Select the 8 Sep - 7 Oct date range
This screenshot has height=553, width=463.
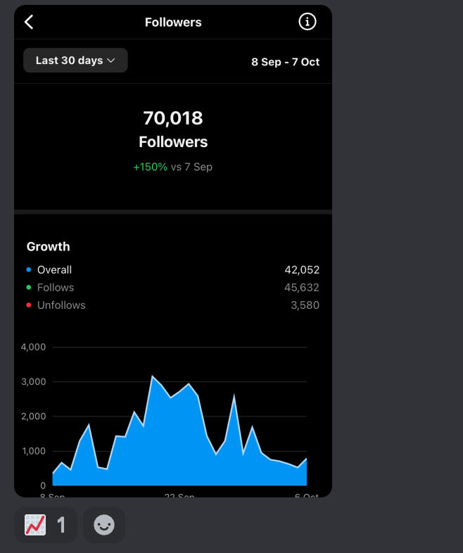coord(285,62)
